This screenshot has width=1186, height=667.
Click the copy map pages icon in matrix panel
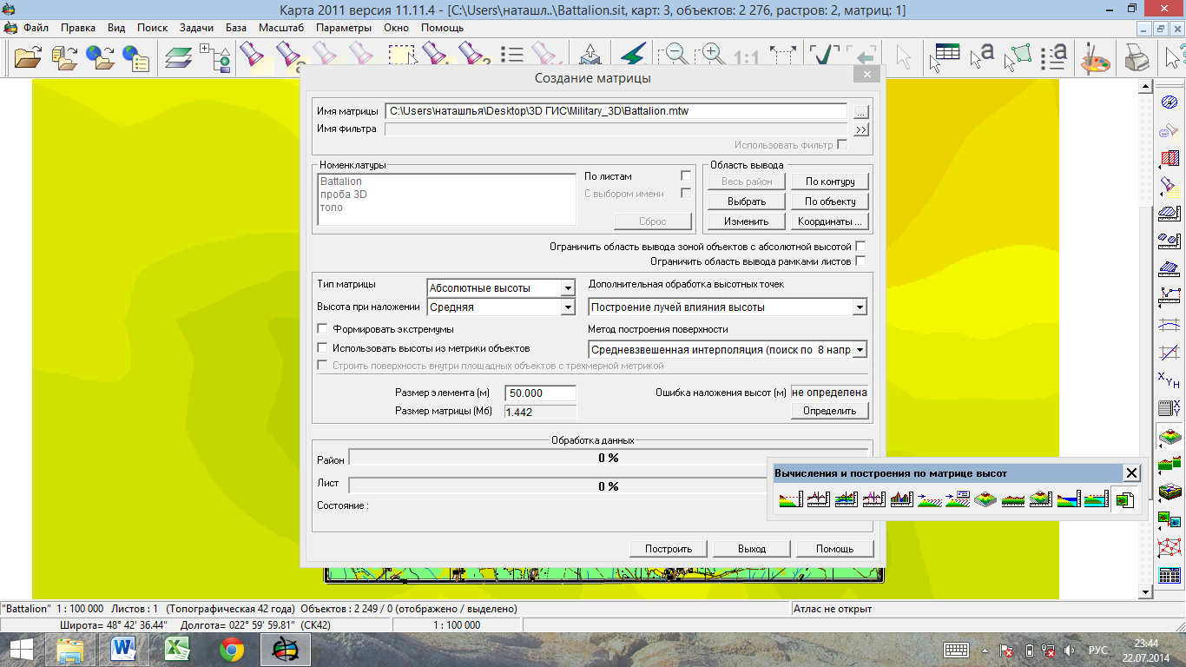coord(1125,499)
